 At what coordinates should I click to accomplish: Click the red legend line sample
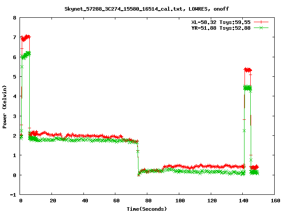[261, 22]
